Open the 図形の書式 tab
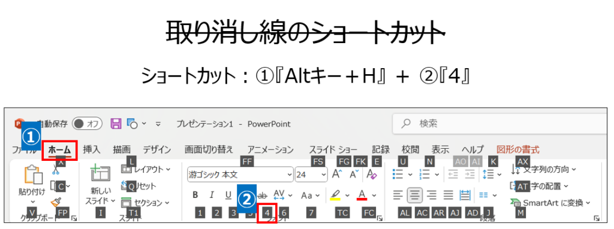Viewport: 614px width, 229px height. [x=517, y=149]
